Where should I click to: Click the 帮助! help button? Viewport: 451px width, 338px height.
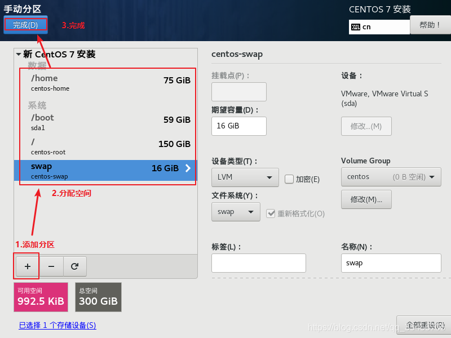pos(430,25)
